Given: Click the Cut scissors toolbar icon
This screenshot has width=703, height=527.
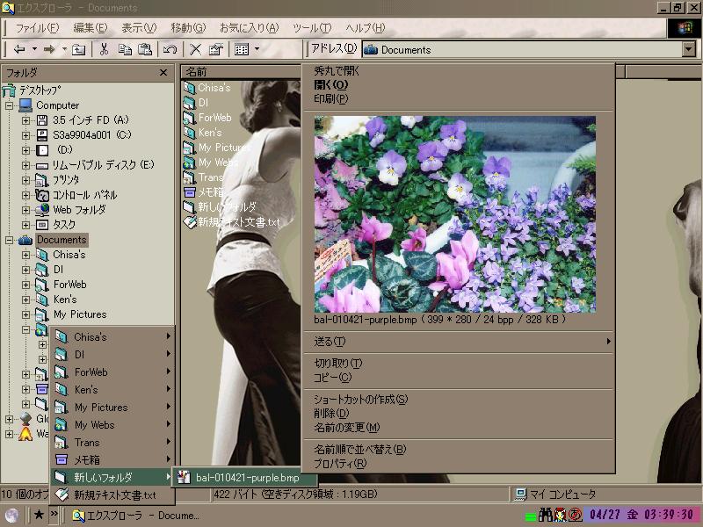Looking at the screenshot, I should click(104, 49).
